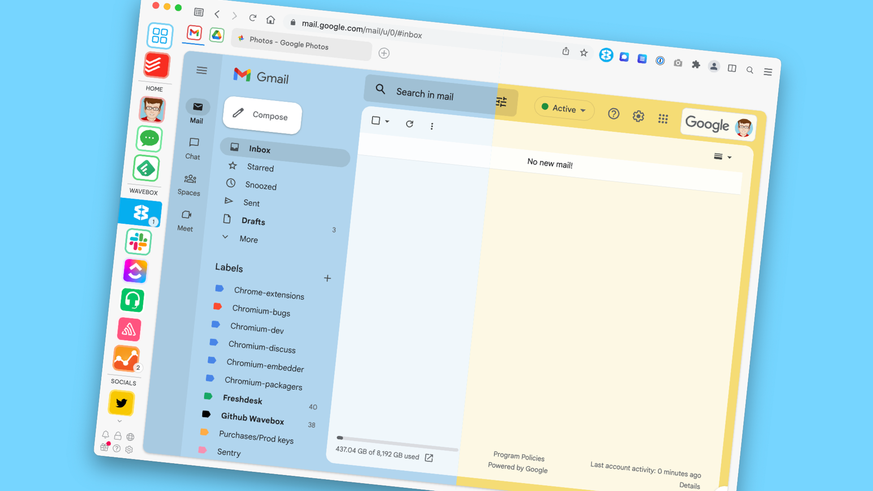Image resolution: width=873 pixels, height=491 pixels.
Task: Toggle the Active status indicator
Action: coord(562,110)
